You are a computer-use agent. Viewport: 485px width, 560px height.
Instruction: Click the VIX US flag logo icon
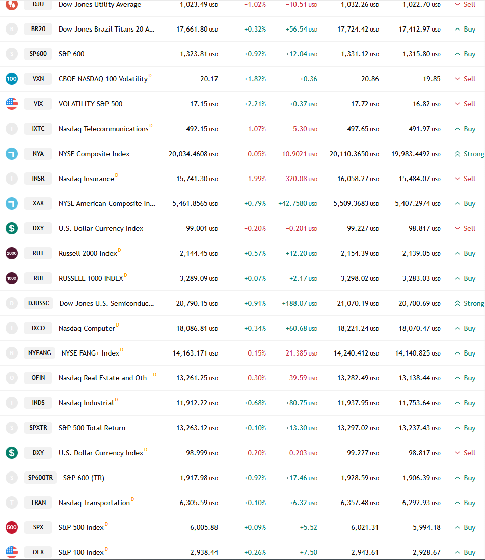(12, 104)
